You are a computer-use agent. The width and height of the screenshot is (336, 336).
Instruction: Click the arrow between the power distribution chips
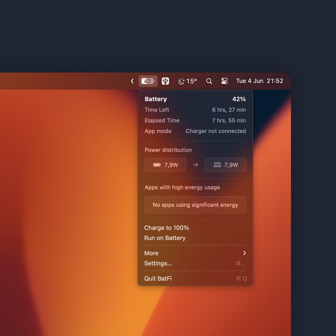tap(195, 165)
